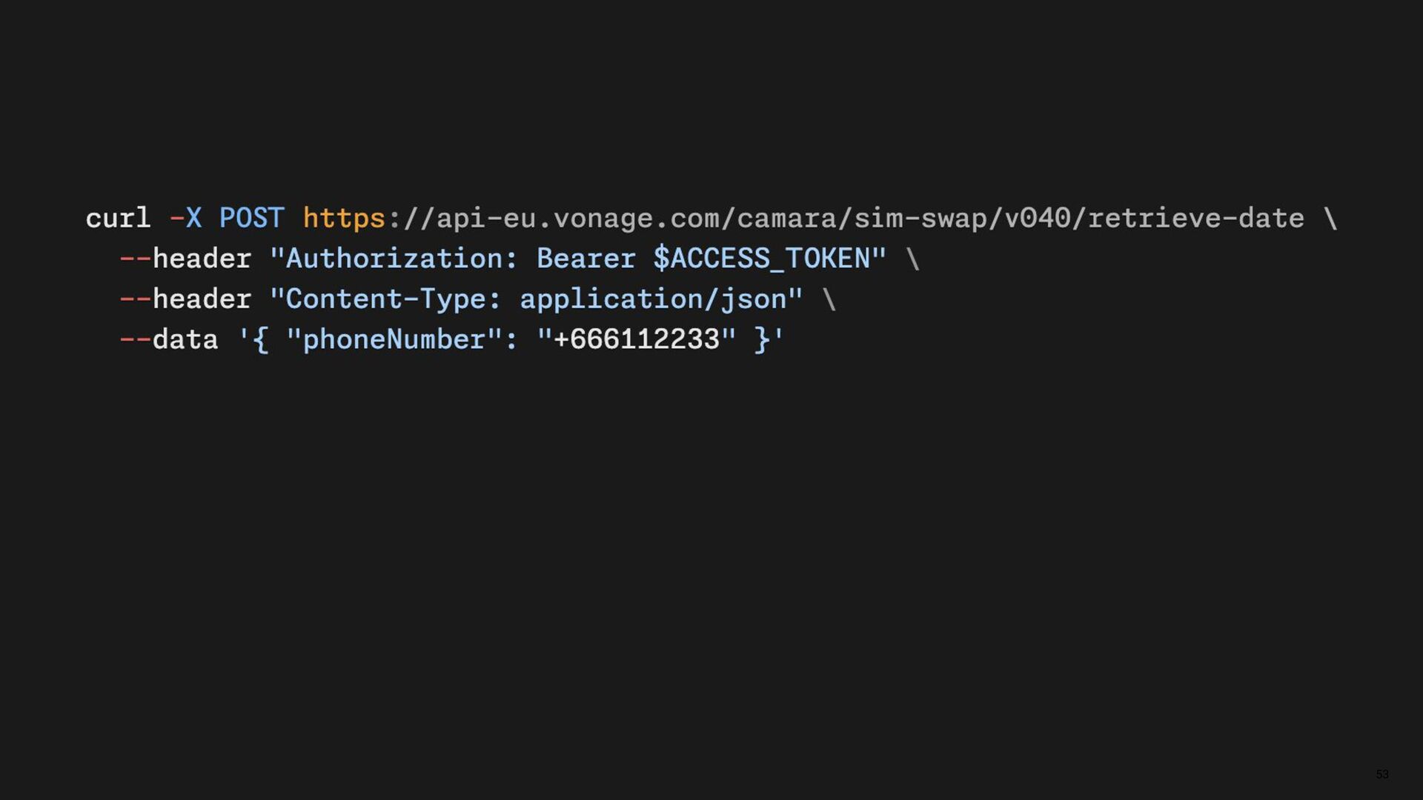The height and width of the screenshot is (800, 1423).
Task: Select the $ACCESS_TOKEN variable
Action: click(762, 259)
